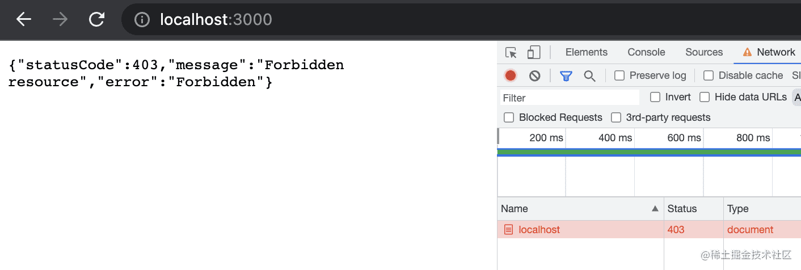Toggle the network filter funnel

(x=566, y=75)
